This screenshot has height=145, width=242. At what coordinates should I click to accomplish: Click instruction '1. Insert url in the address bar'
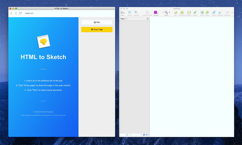pyautogui.click(x=43, y=81)
